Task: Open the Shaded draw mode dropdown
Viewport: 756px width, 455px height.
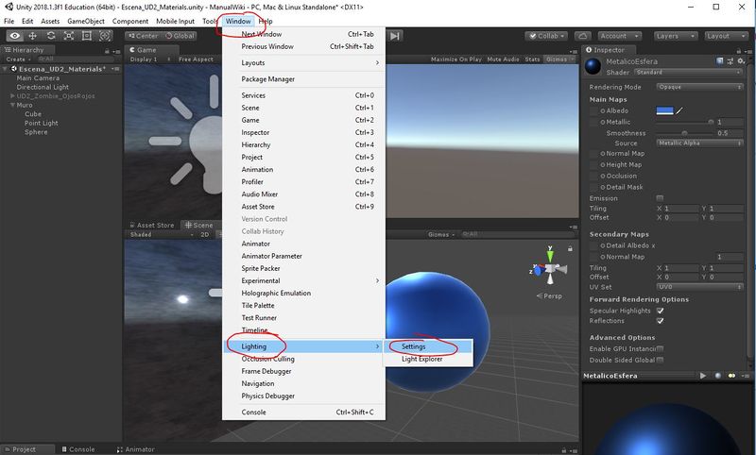Action: pyautogui.click(x=162, y=234)
